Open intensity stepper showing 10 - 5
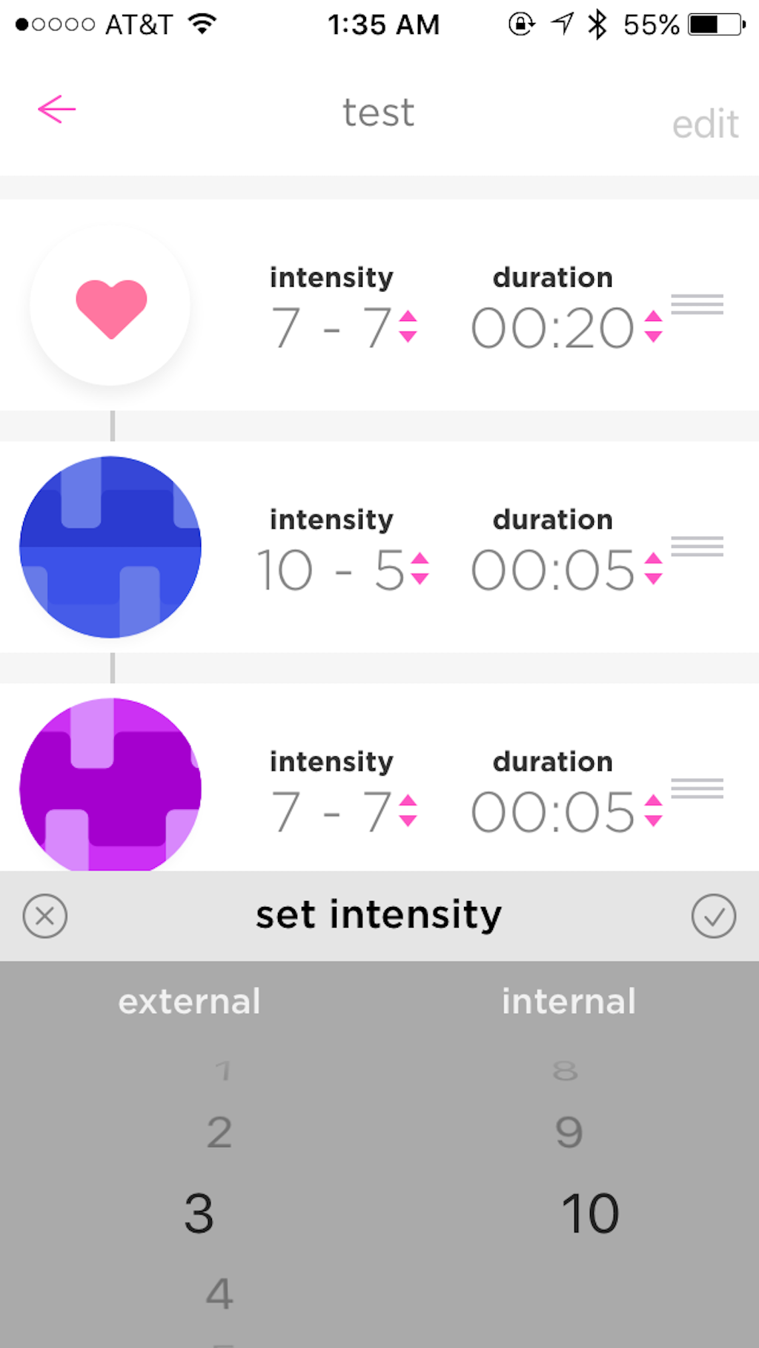Image resolution: width=759 pixels, height=1348 pixels. 420,569
